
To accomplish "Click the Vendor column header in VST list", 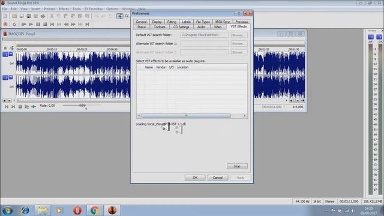I will click(x=161, y=67).
